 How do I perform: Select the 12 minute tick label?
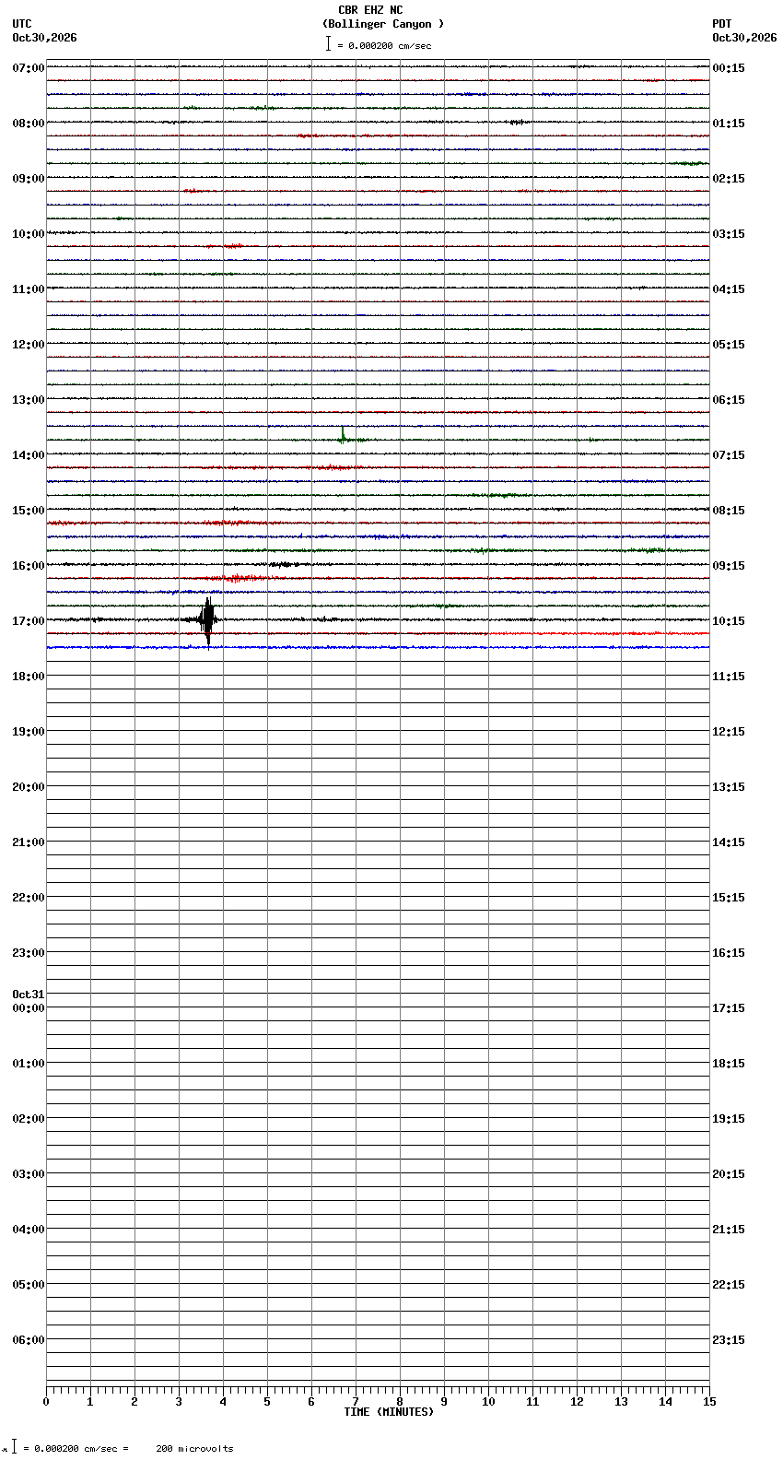point(577,1402)
